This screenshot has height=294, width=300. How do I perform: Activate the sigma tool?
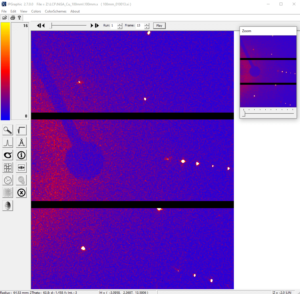(8, 155)
